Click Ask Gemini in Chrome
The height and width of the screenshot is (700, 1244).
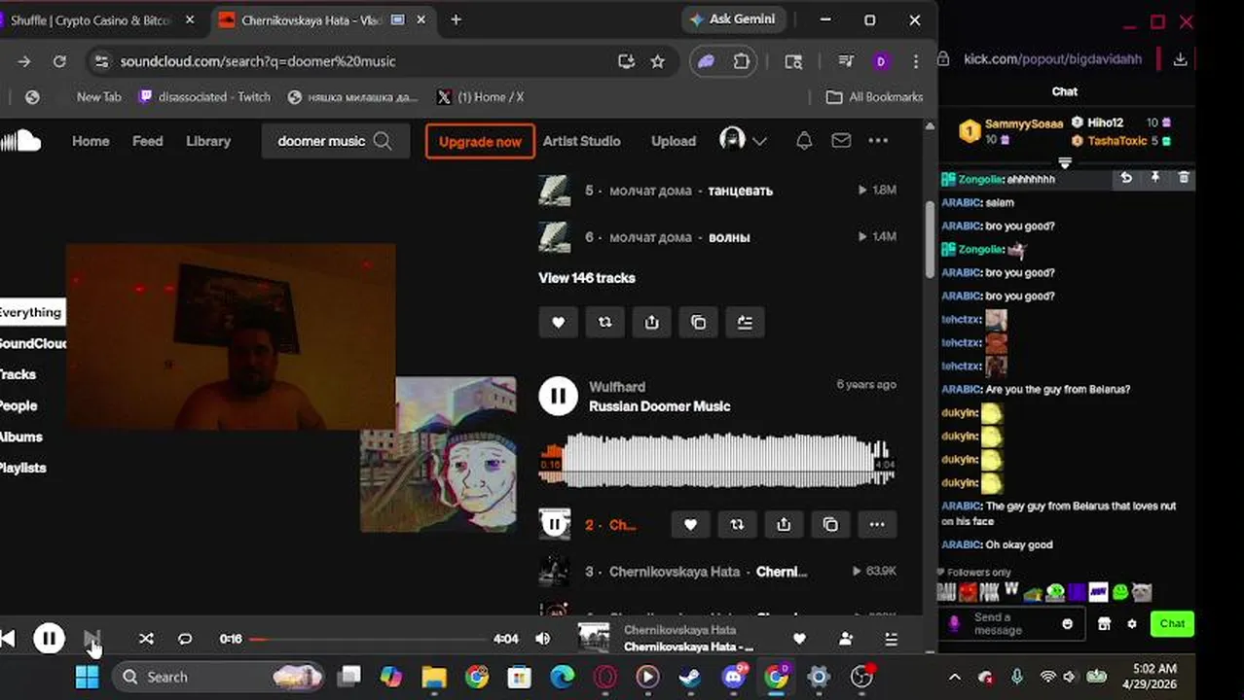coord(733,19)
